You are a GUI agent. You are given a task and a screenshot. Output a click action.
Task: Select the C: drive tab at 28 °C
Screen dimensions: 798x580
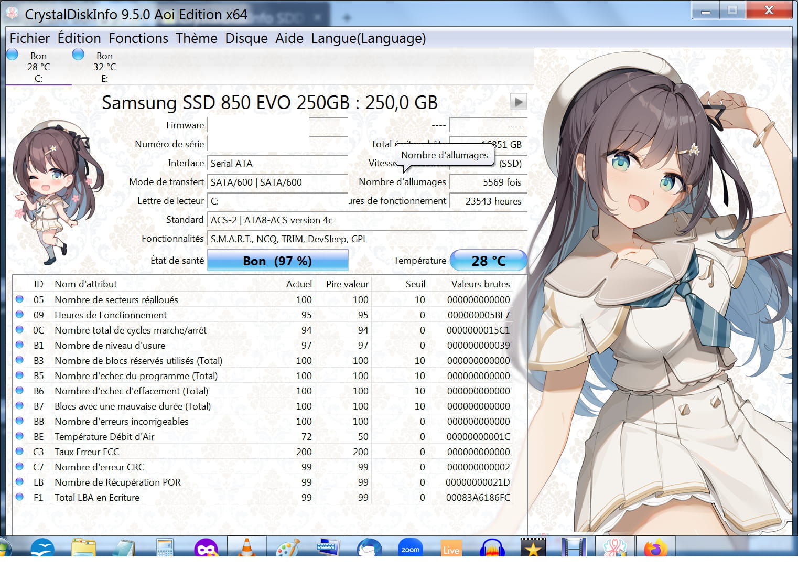[x=38, y=67]
